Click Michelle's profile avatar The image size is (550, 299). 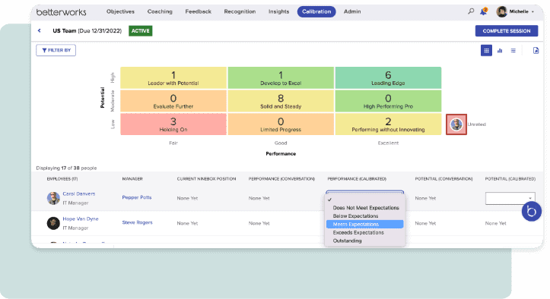pyautogui.click(x=501, y=11)
